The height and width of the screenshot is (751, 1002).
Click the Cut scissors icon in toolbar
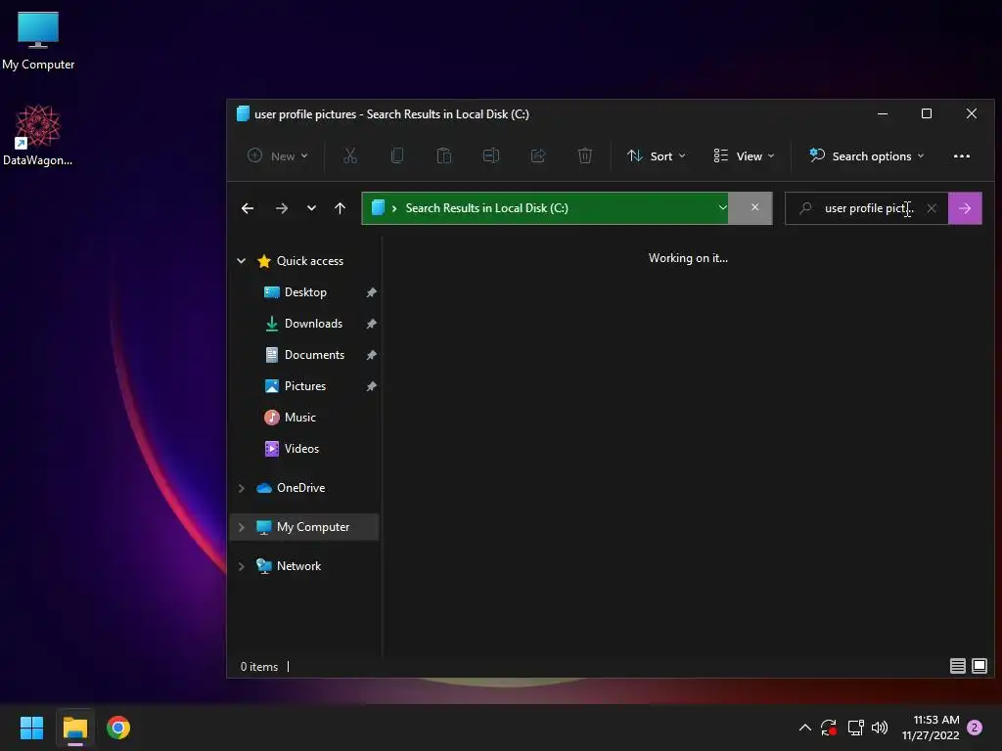coord(350,155)
